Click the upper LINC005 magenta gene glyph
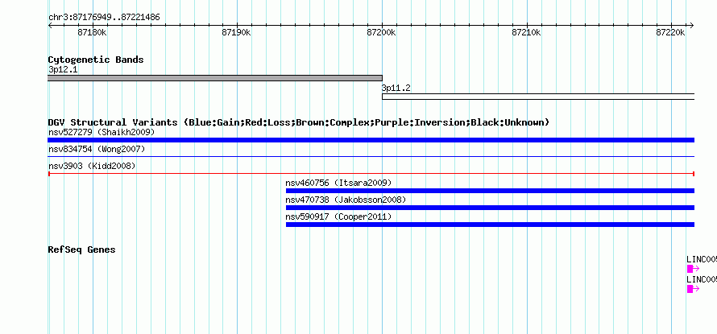The image size is (717, 334). [693, 269]
